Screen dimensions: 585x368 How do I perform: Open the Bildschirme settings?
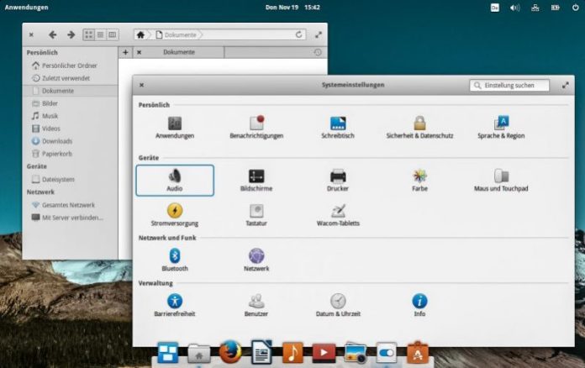[256, 181]
